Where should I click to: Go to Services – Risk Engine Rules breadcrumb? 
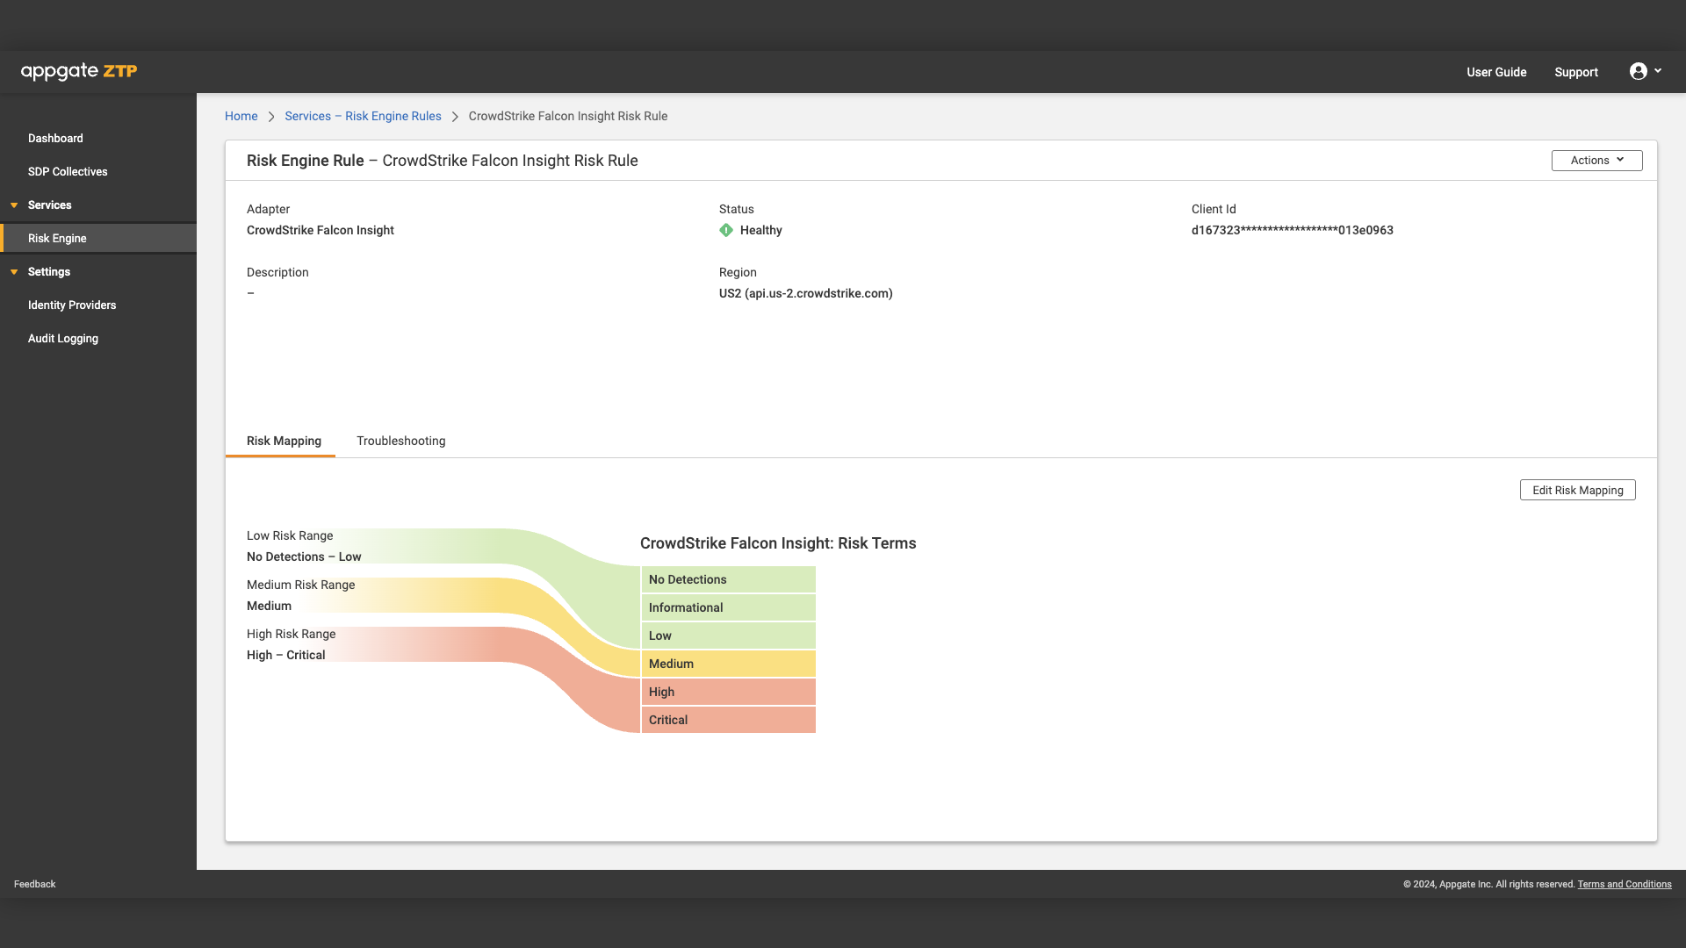(x=363, y=116)
